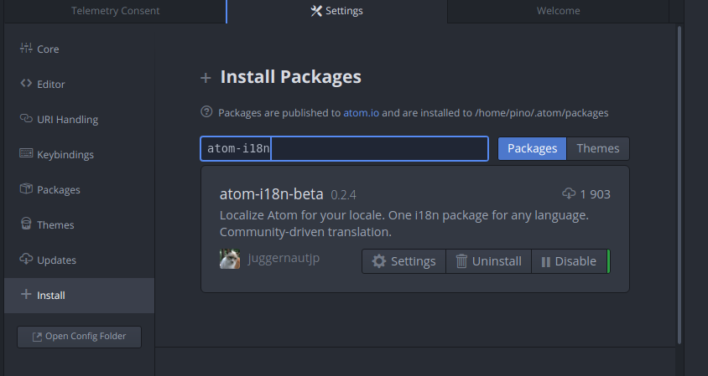
Task: Click the pause icon on Disable button
Action: (546, 262)
